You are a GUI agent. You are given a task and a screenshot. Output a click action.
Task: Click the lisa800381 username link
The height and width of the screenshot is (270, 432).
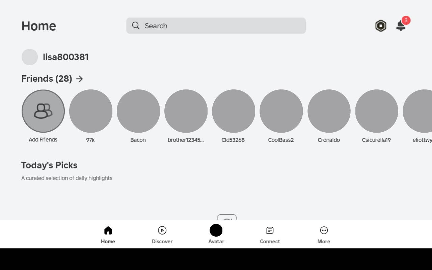(x=66, y=57)
